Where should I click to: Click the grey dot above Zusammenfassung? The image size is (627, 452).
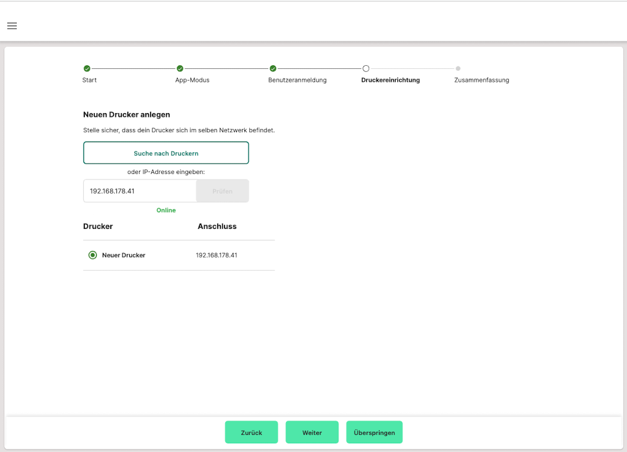[x=458, y=68]
